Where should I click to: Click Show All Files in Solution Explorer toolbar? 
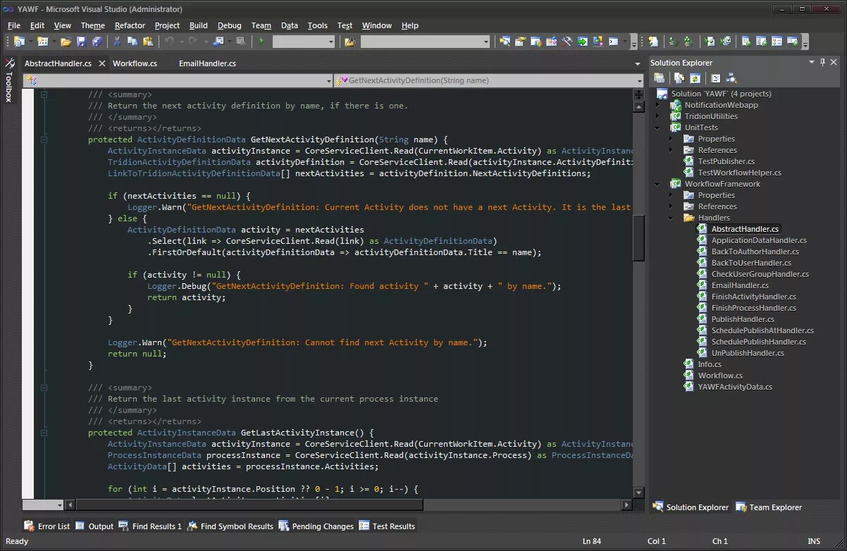point(679,78)
